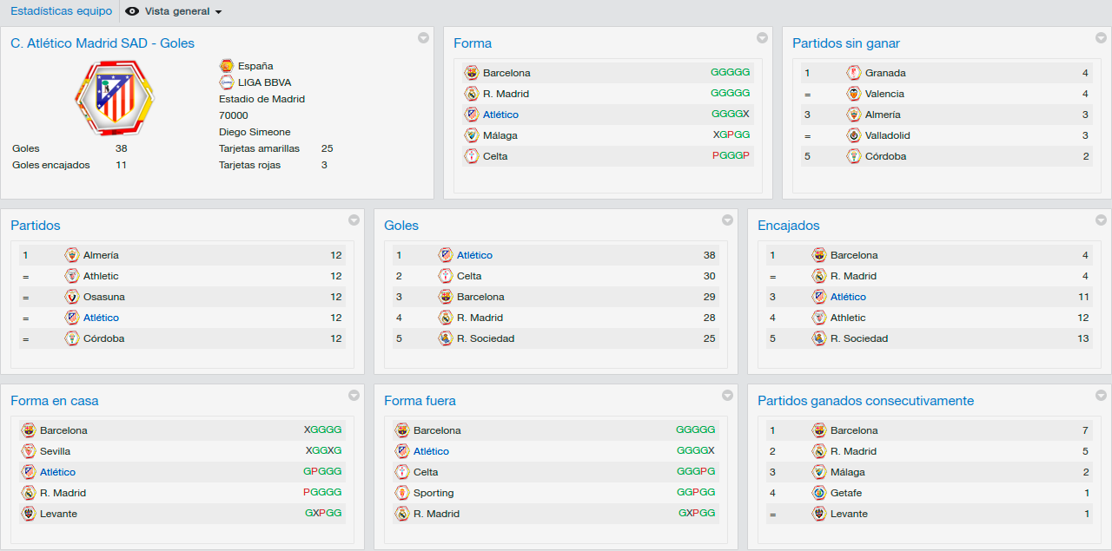Image resolution: width=1112 pixels, height=551 pixels.
Task: Open the Encajados panel options arrow
Action: click(1101, 220)
